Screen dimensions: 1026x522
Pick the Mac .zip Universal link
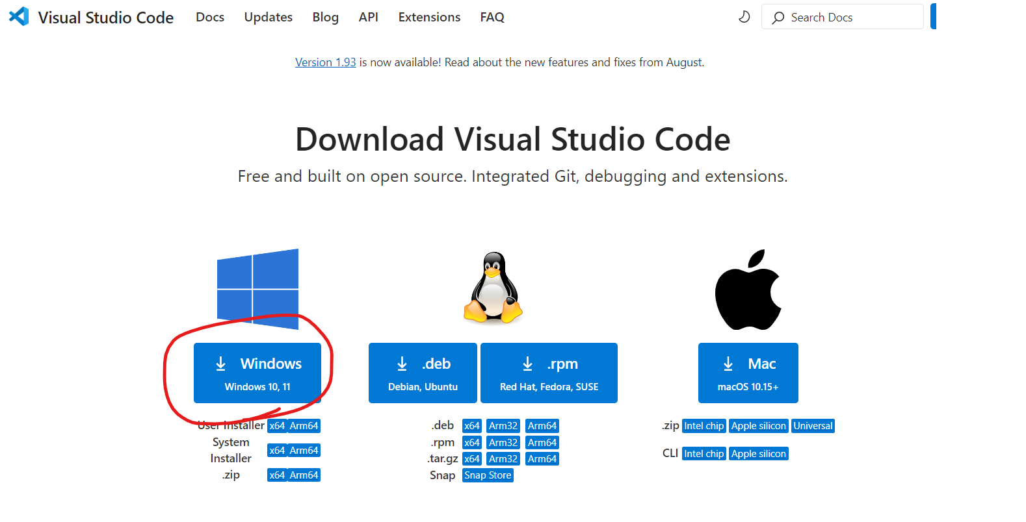[813, 426]
